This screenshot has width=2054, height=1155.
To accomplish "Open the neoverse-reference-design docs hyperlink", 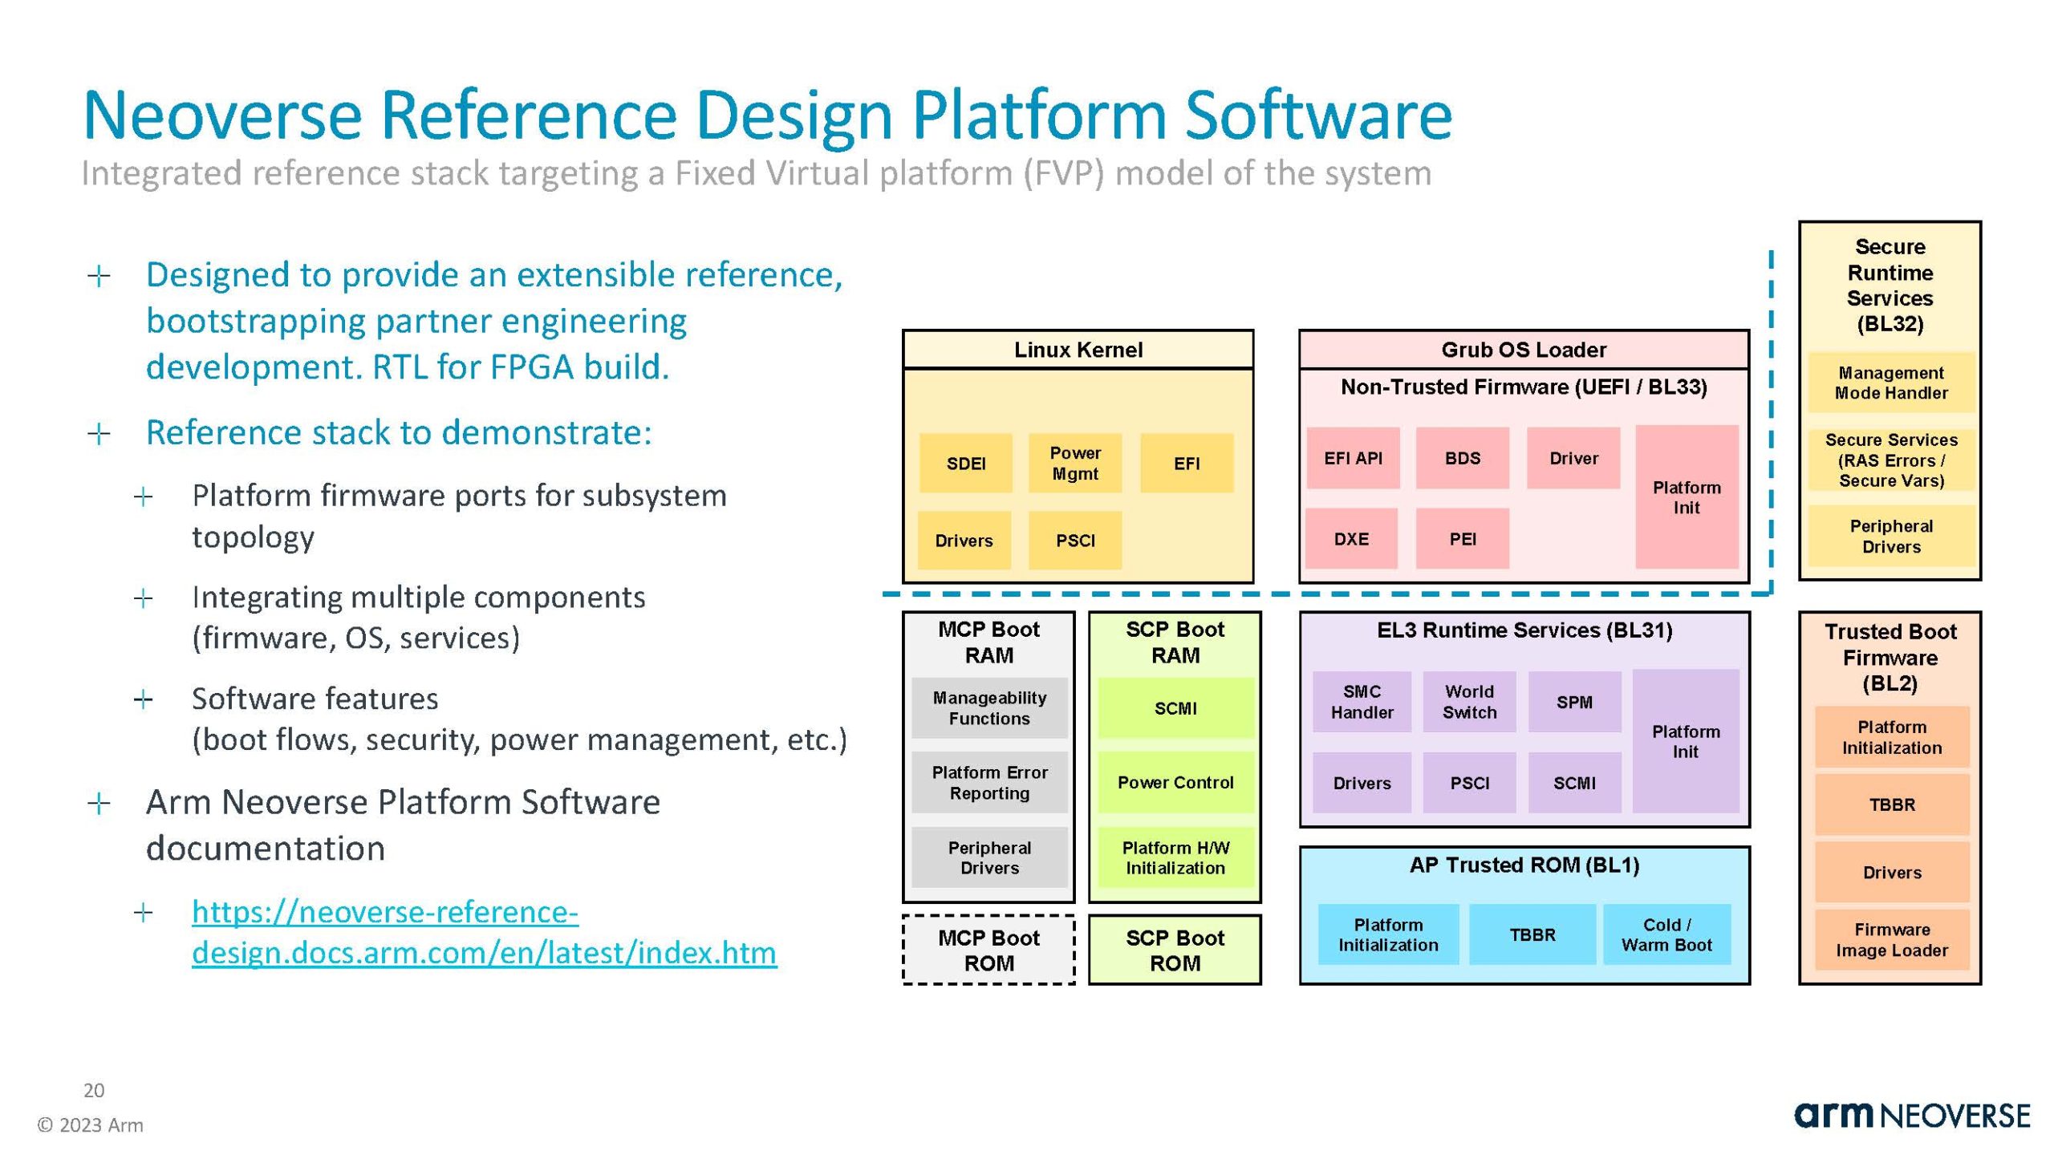I will click(483, 932).
